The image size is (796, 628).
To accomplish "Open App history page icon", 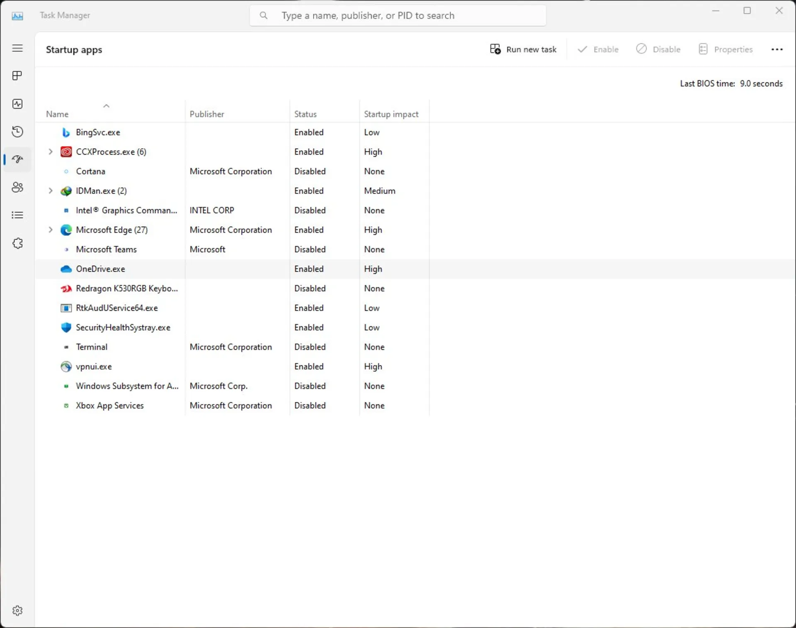I will (17, 132).
